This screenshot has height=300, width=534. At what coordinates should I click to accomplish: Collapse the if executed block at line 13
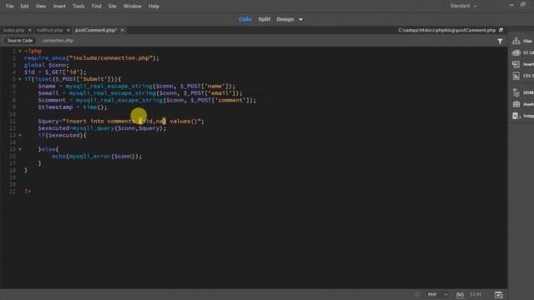tap(20, 135)
